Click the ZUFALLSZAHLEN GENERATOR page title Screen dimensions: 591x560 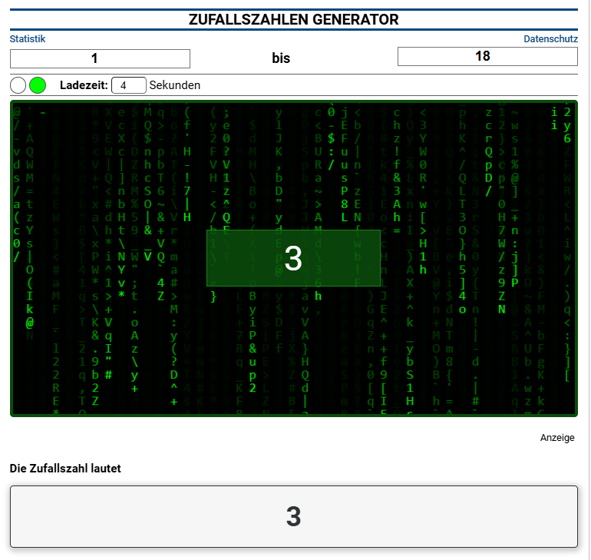[x=294, y=20]
